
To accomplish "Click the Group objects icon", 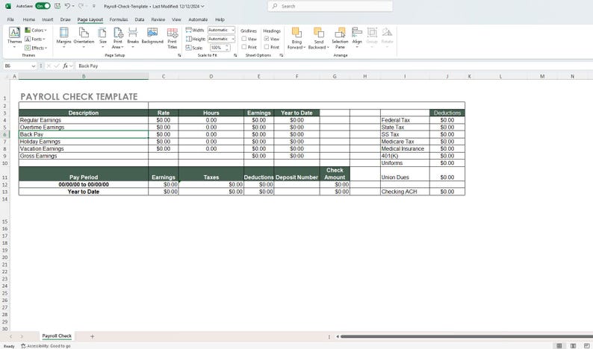I will 372,33.
